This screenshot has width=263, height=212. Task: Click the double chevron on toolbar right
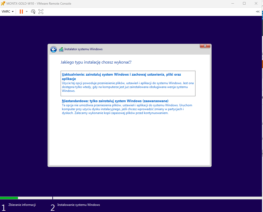tap(258, 12)
